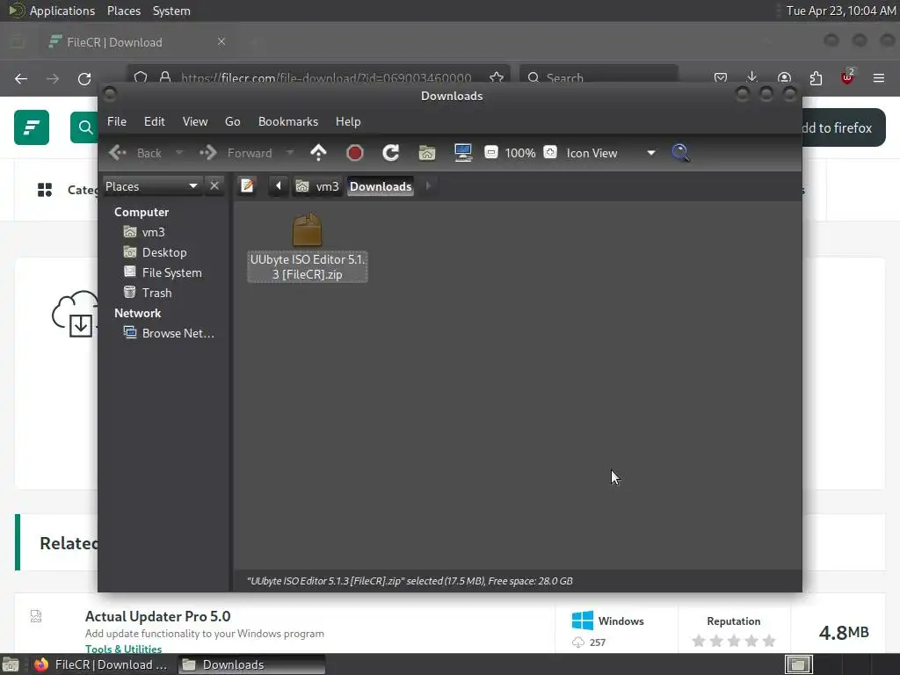
Task: Zoom in with plus icon
Action: point(550,152)
